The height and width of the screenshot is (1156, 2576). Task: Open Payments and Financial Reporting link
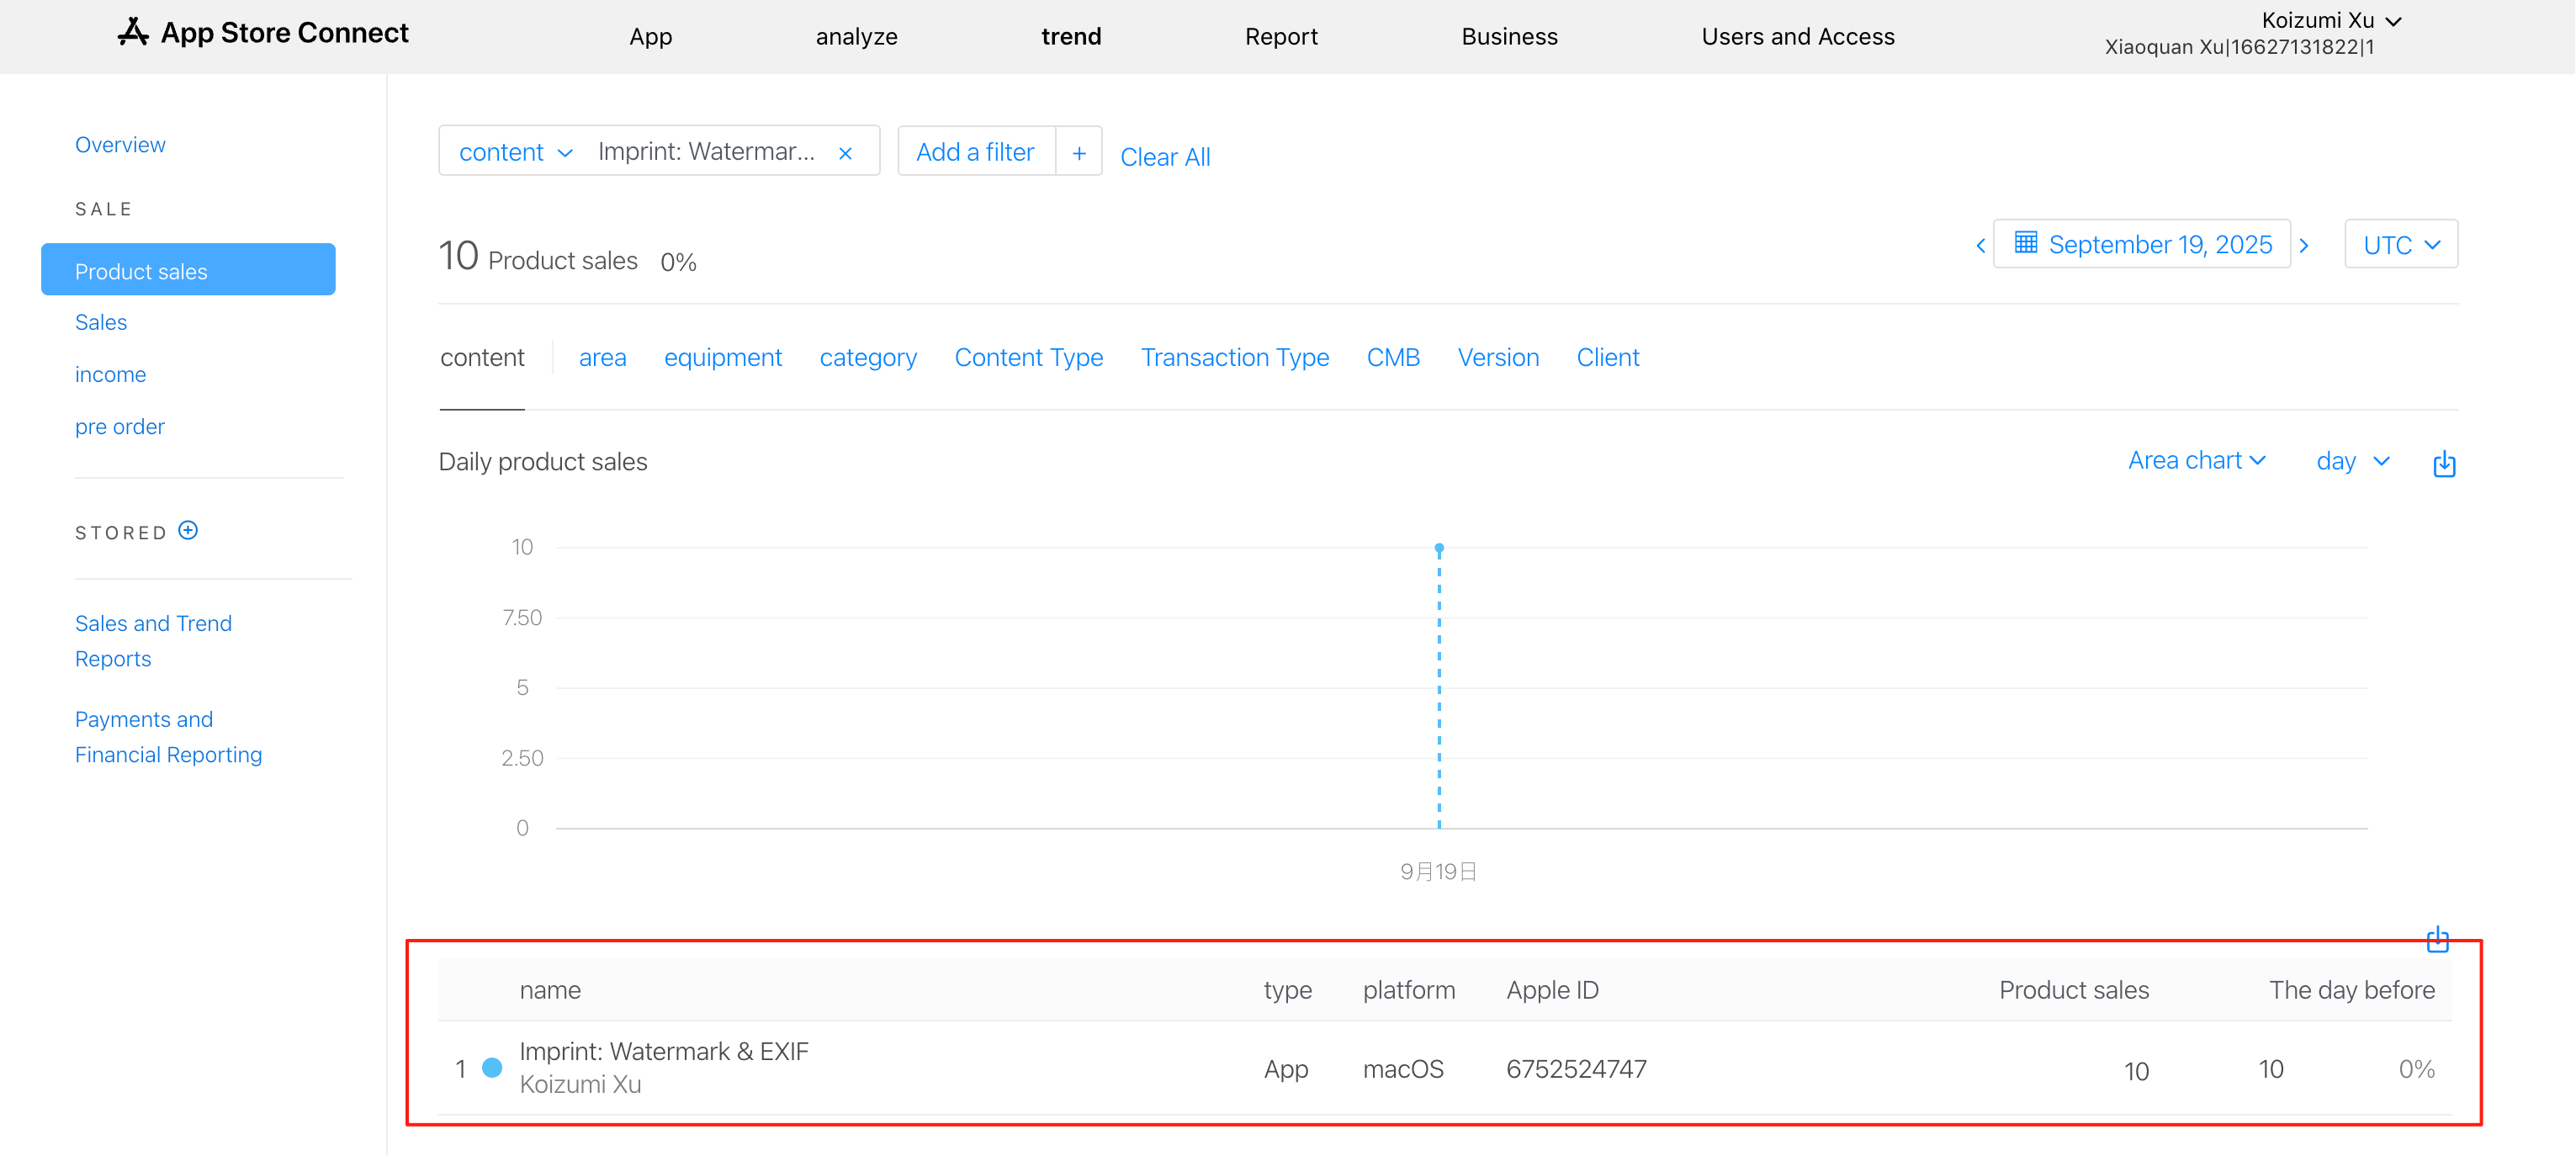click(168, 737)
